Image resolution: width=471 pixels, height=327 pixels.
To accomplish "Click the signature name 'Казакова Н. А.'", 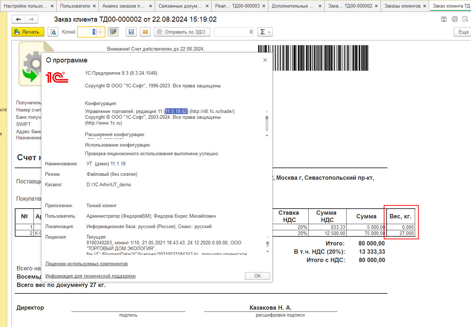I will pyautogui.click(x=270, y=308).
